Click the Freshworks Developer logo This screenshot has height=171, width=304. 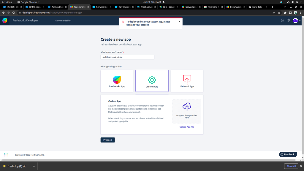click(x=5, y=20)
